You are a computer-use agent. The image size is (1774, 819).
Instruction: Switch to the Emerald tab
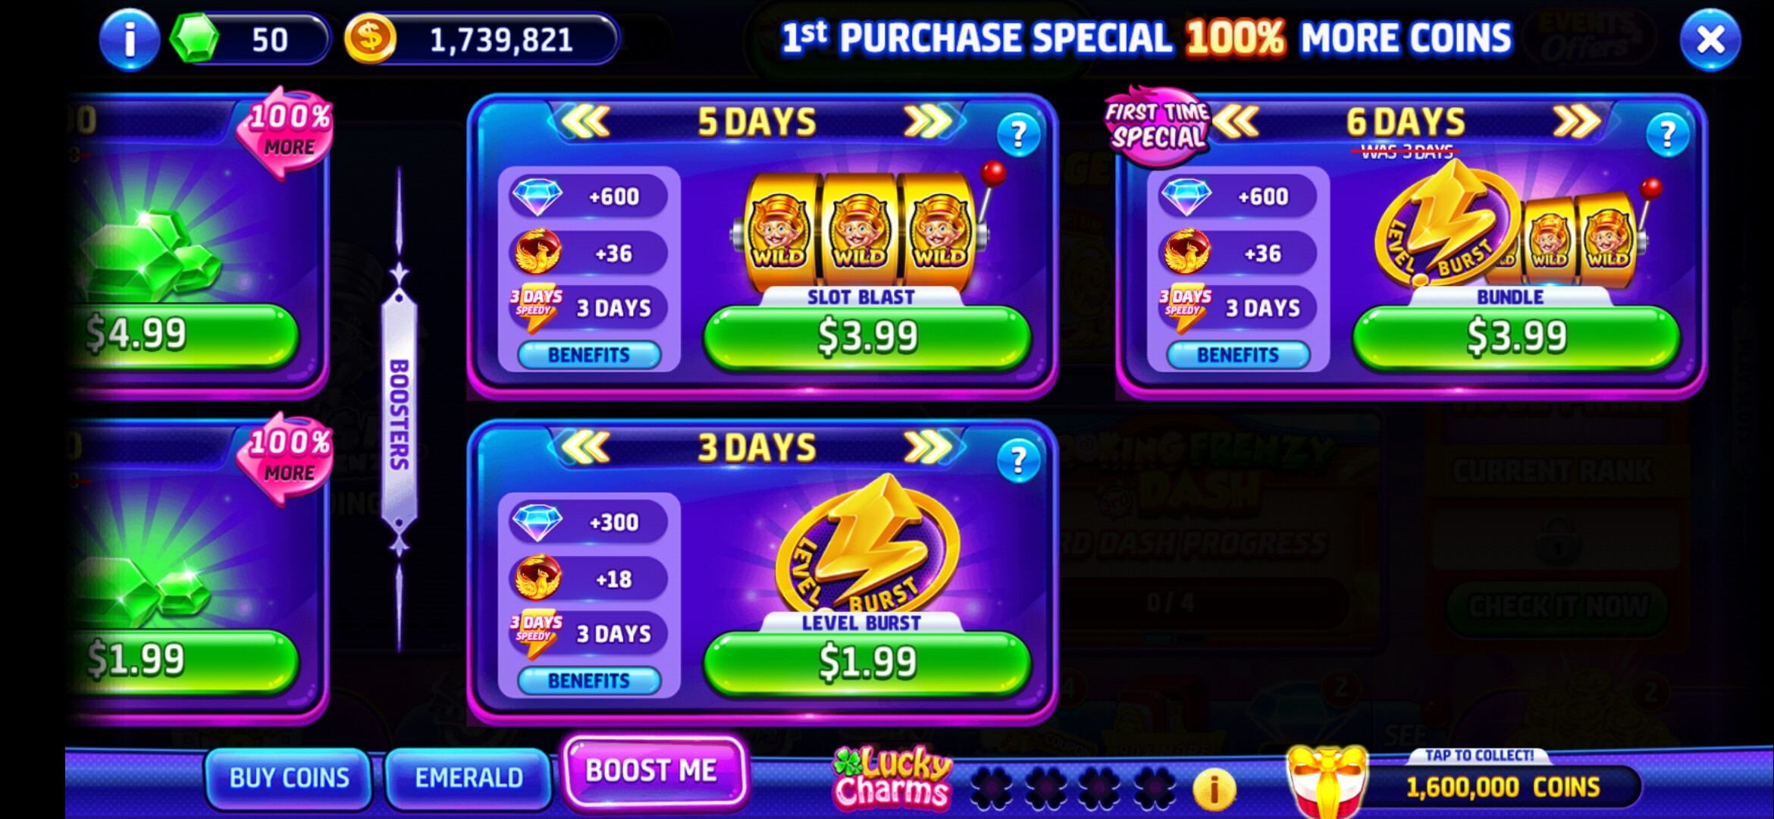click(469, 778)
